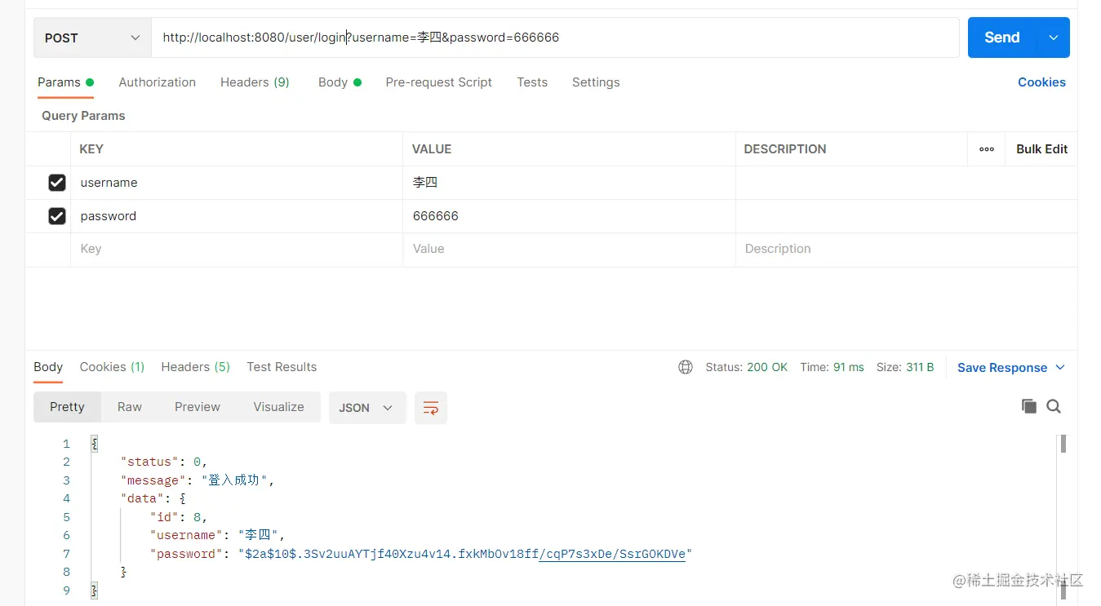
Task: Click the network globe icon
Action: point(686,367)
